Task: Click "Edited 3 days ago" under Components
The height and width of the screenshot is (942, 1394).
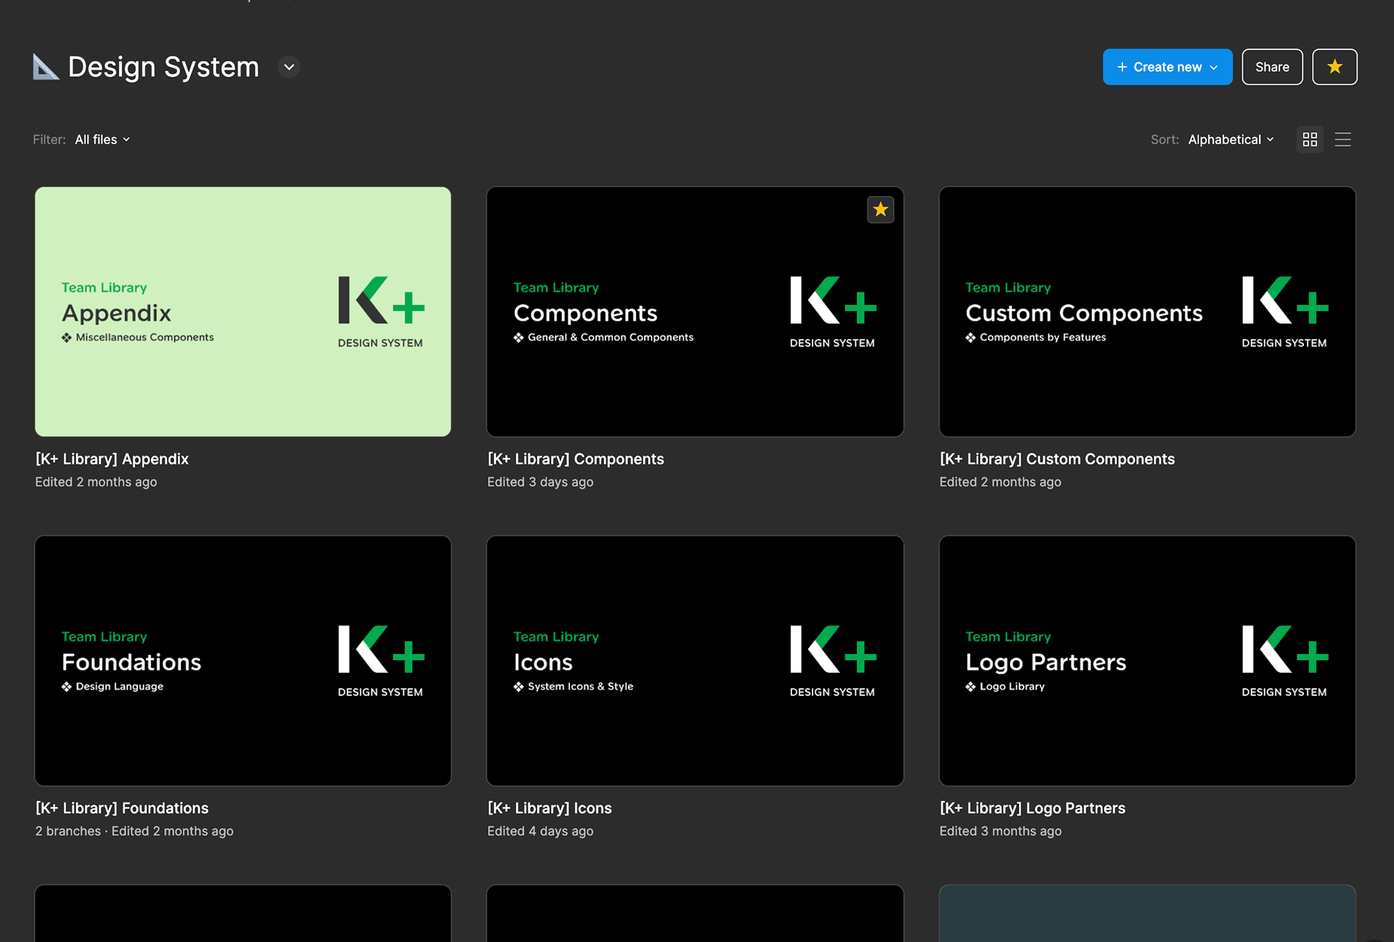Action: [x=540, y=482]
